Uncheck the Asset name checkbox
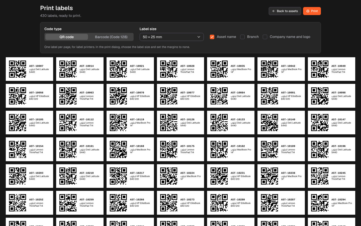The image size is (361, 226). pos(212,37)
